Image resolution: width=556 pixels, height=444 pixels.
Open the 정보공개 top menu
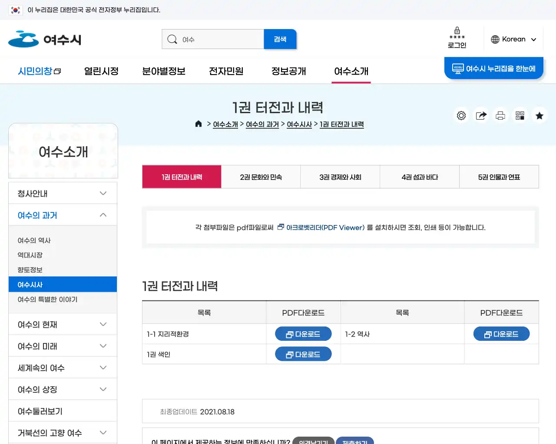pos(288,71)
